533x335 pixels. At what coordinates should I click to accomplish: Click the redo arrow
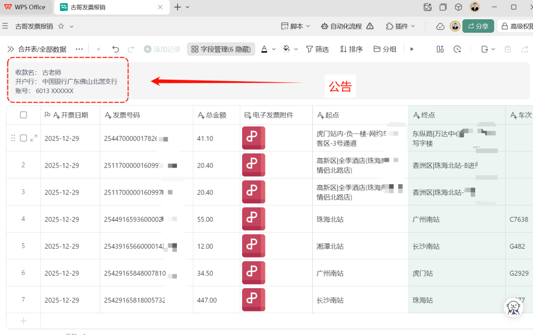[131, 49]
